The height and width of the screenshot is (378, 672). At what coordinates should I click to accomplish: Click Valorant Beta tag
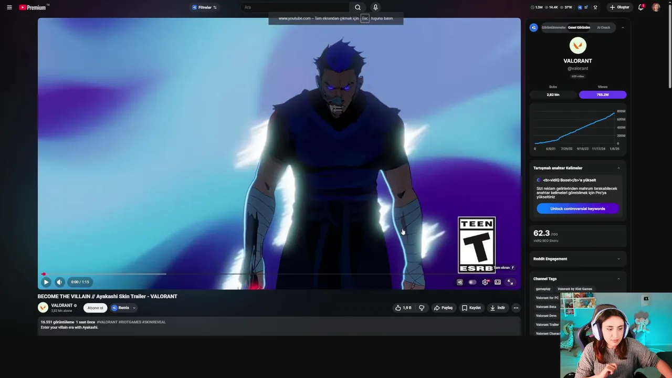tap(546, 307)
